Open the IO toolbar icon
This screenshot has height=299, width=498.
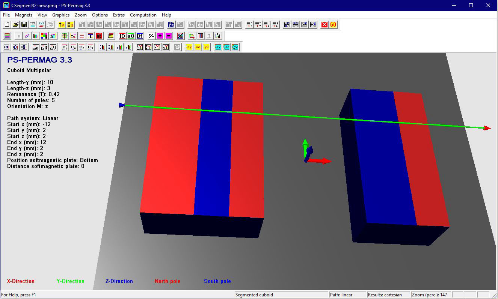click(x=122, y=36)
